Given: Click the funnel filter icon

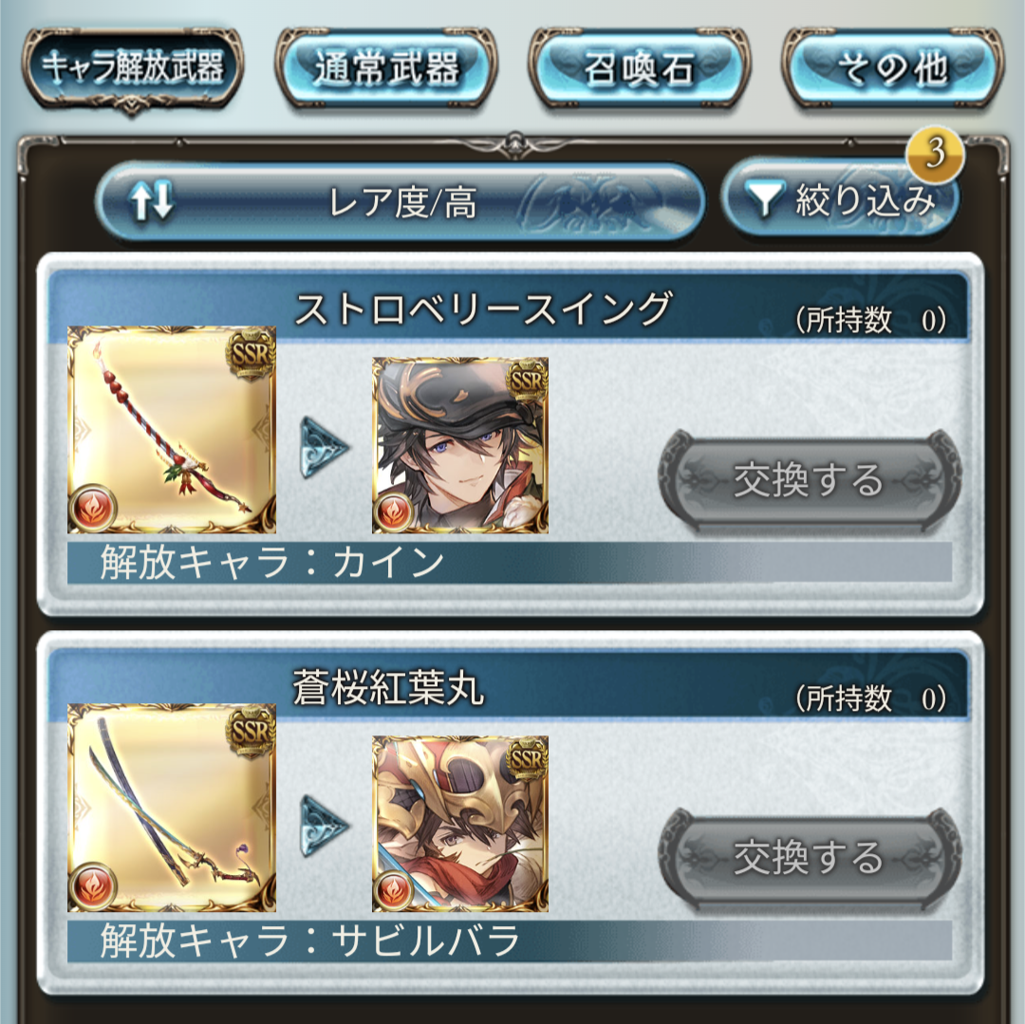Looking at the screenshot, I should point(765,199).
